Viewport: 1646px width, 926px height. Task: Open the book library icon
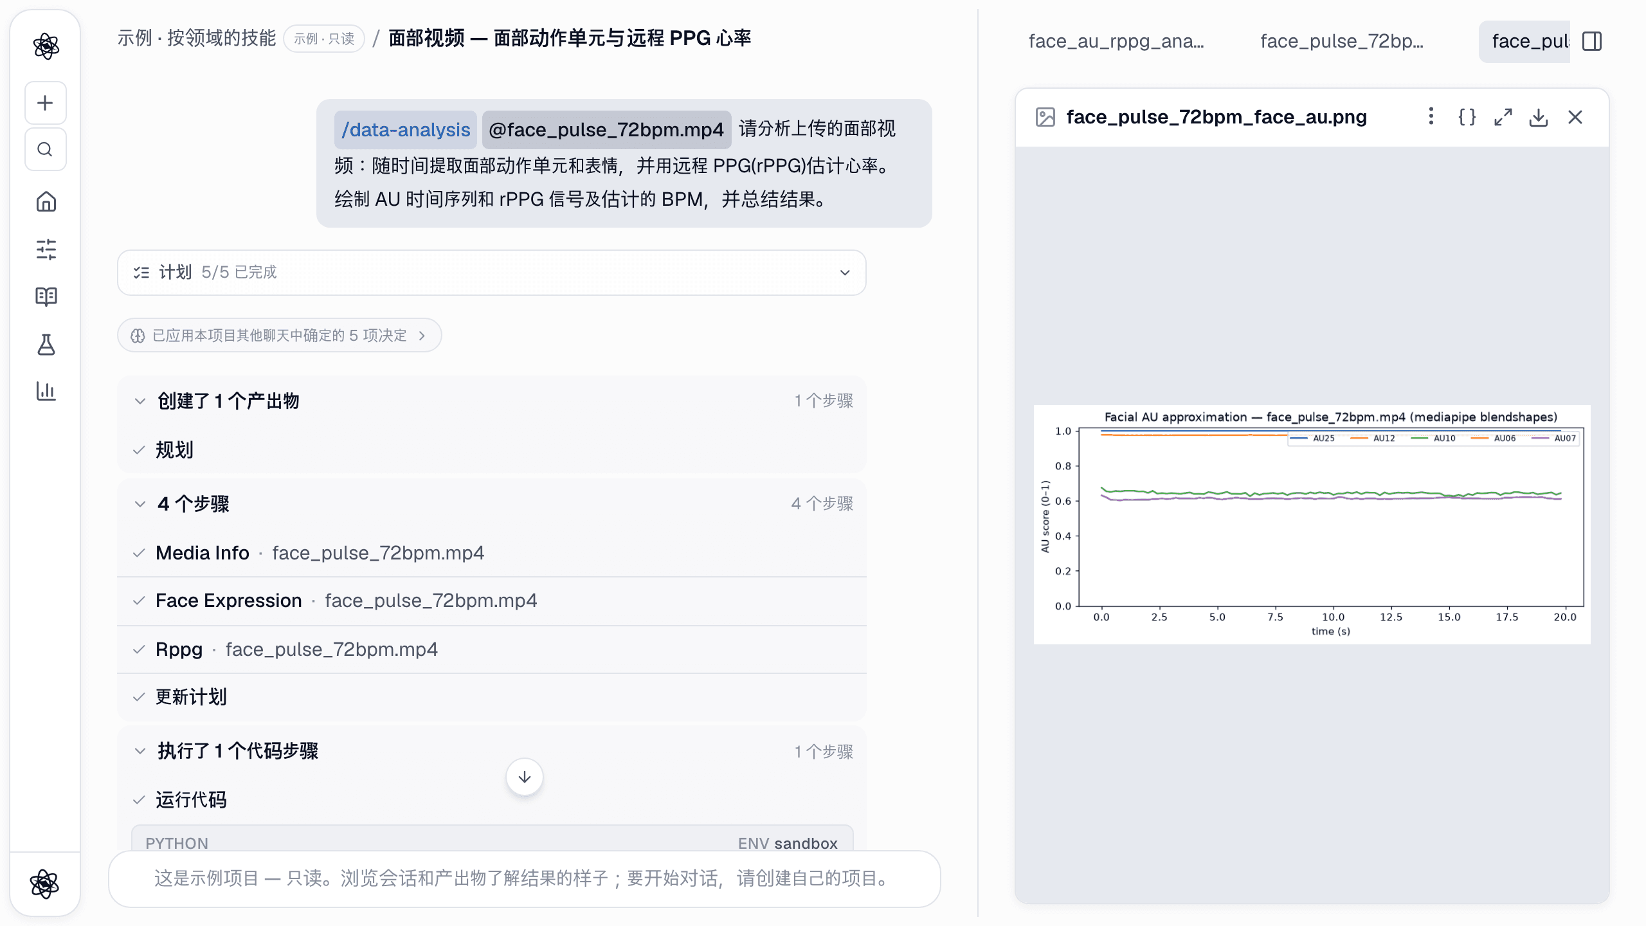(x=46, y=296)
